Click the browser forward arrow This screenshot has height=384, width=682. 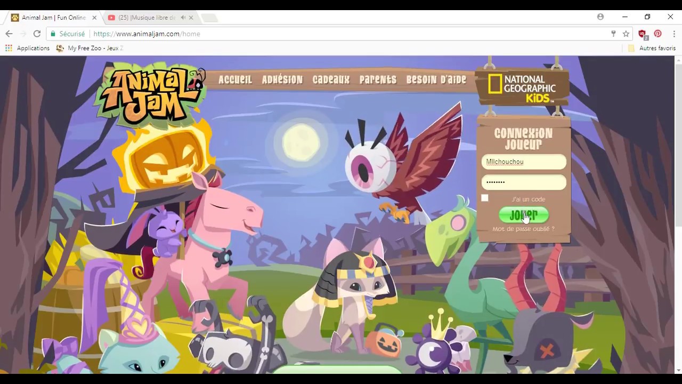[x=22, y=34]
